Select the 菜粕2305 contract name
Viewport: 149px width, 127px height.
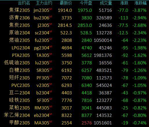pyautogui.click(x=19, y=108)
